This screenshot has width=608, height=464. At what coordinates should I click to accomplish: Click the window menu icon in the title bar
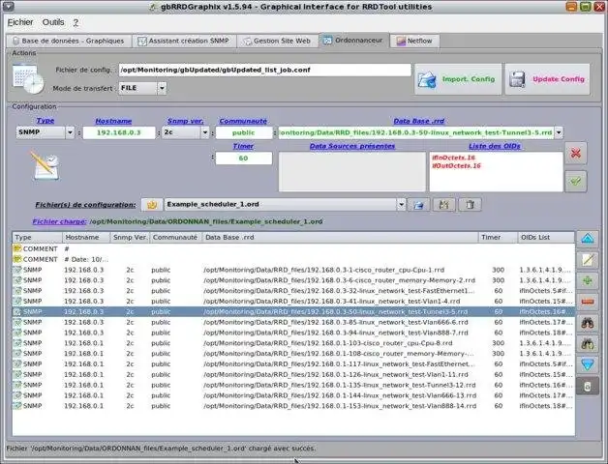click(x=8, y=6)
